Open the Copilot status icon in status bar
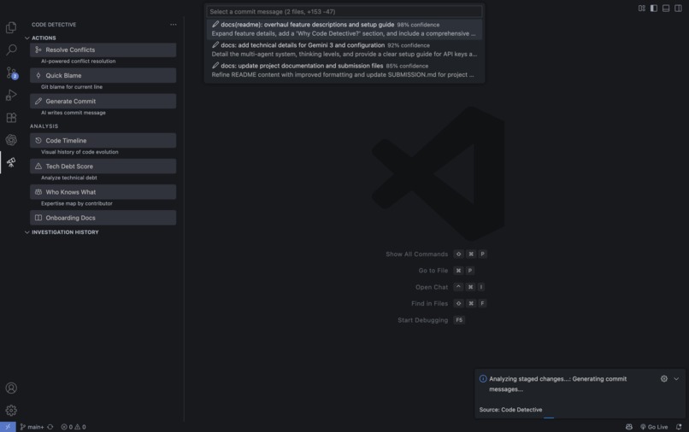The width and height of the screenshot is (689, 432). pos(629,427)
